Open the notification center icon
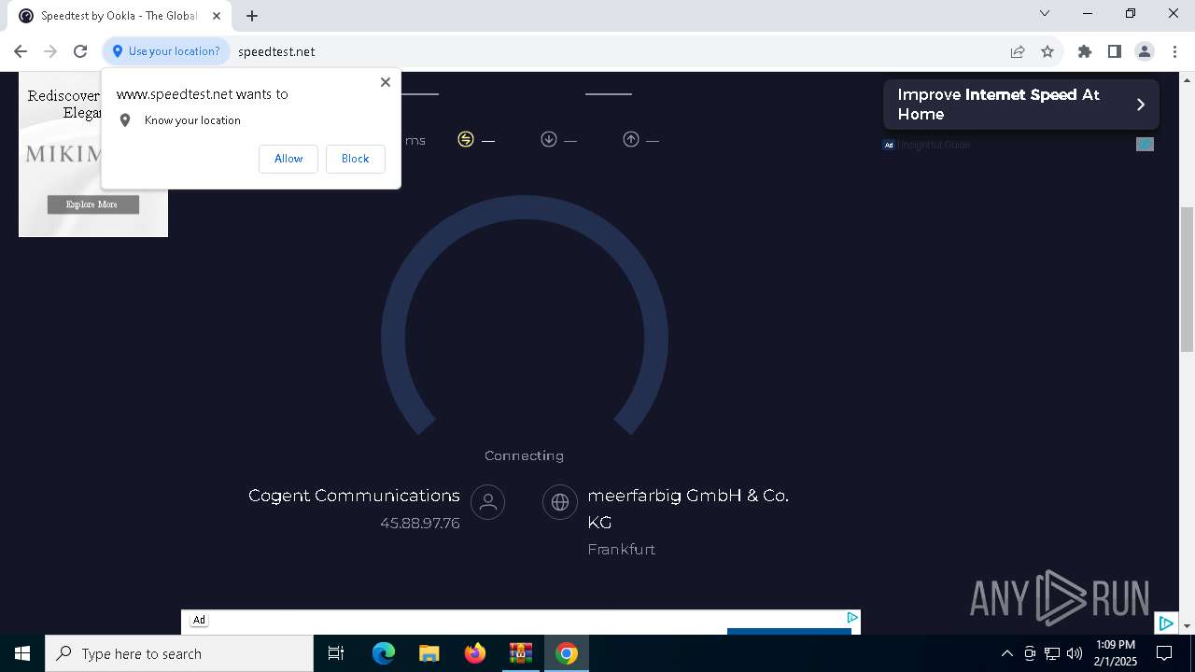Screen dimensions: 1195x672 tap(1164, 653)
